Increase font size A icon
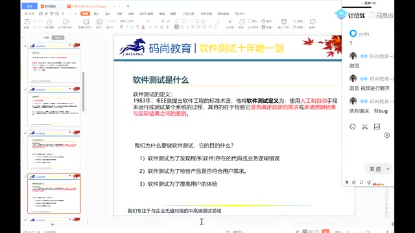The image size is (415, 233). pos(163,21)
